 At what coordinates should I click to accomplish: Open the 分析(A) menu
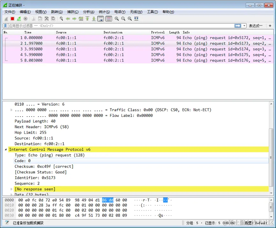(x=88, y=12)
